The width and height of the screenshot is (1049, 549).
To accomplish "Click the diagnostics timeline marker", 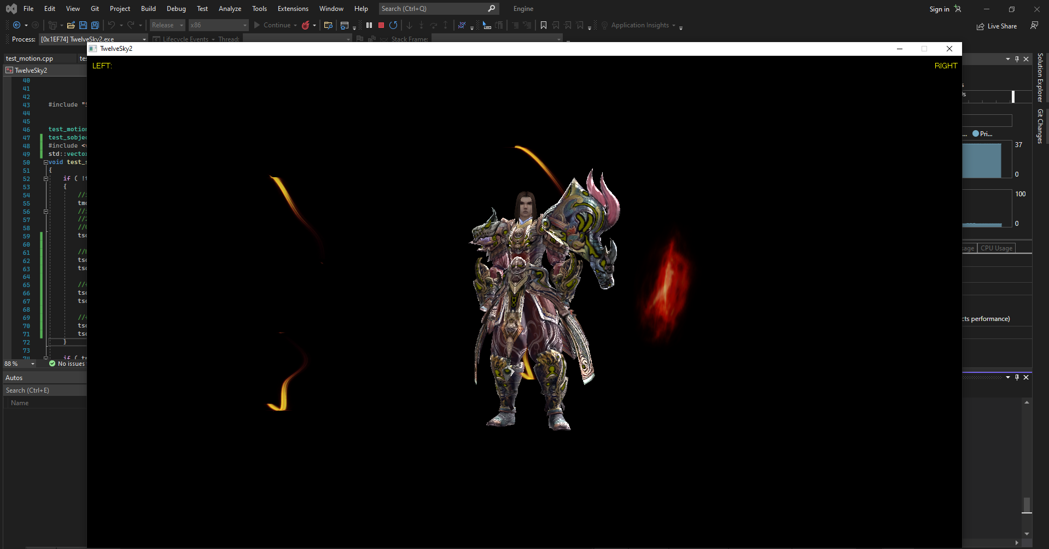I will click(1013, 97).
